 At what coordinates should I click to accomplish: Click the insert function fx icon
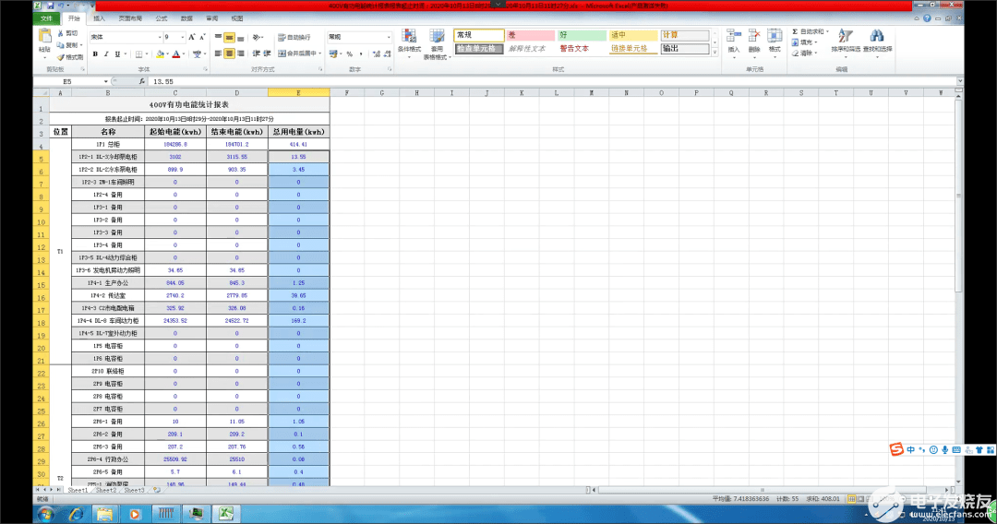tap(142, 81)
